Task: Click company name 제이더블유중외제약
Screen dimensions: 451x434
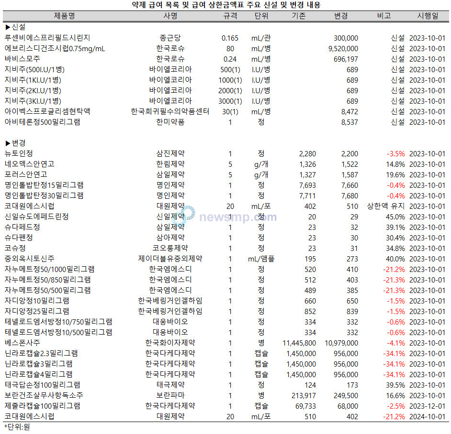Action: point(170,259)
